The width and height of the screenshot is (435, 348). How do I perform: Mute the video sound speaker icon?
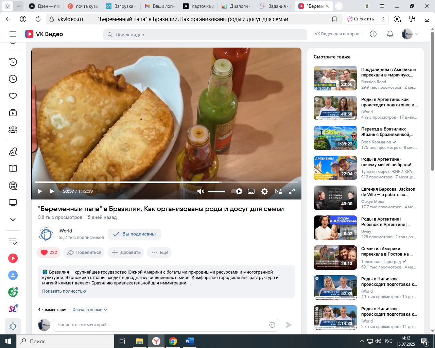coord(201,191)
